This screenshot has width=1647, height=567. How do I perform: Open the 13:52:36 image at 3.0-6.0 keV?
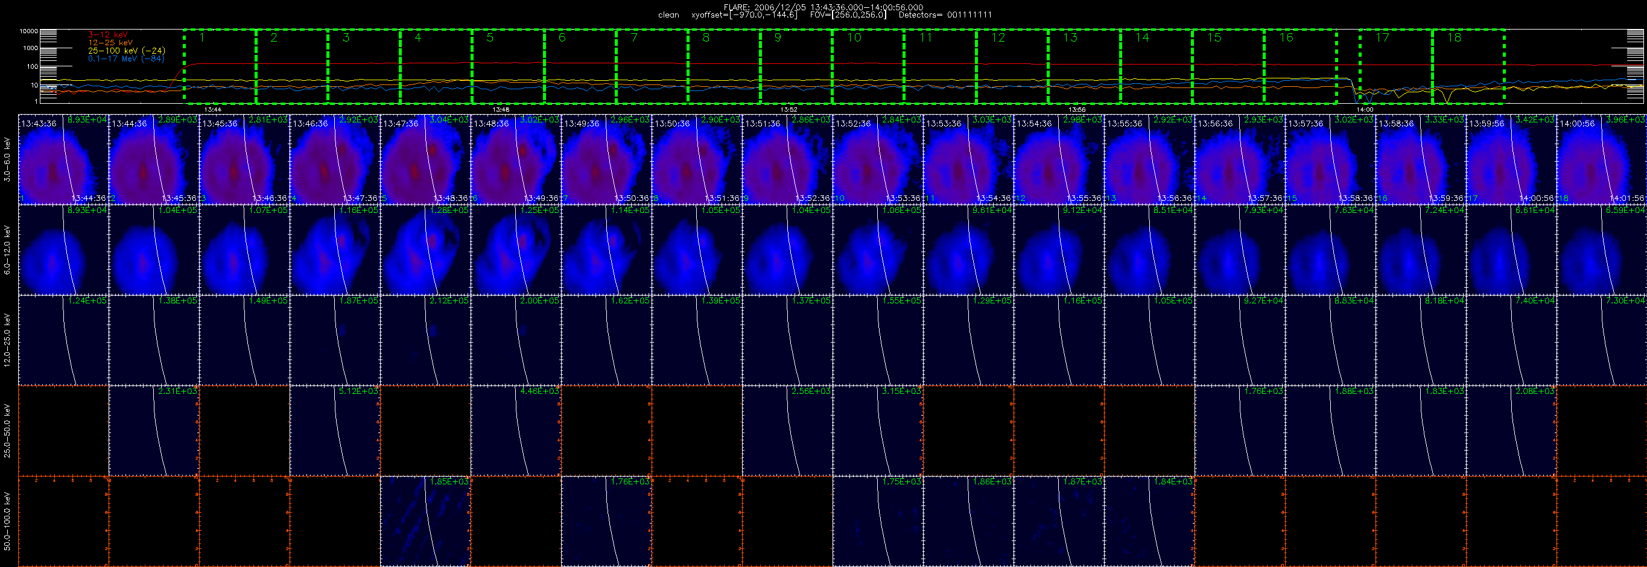(878, 160)
